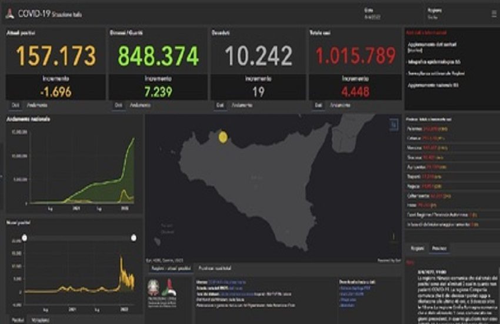This screenshot has height=324, width=500.
Task: Click the COVID-19 dashboard logo icon
Action: click(10, 13)
